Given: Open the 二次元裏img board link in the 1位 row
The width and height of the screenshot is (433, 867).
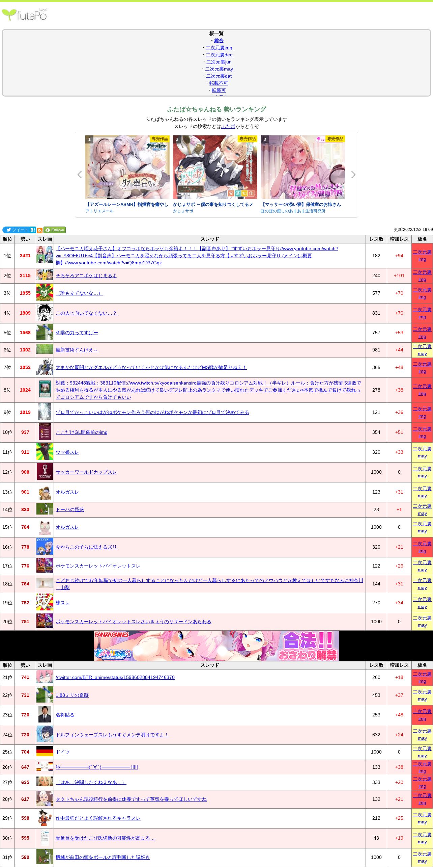Looking at the screenshot, I should pos(422,256).
